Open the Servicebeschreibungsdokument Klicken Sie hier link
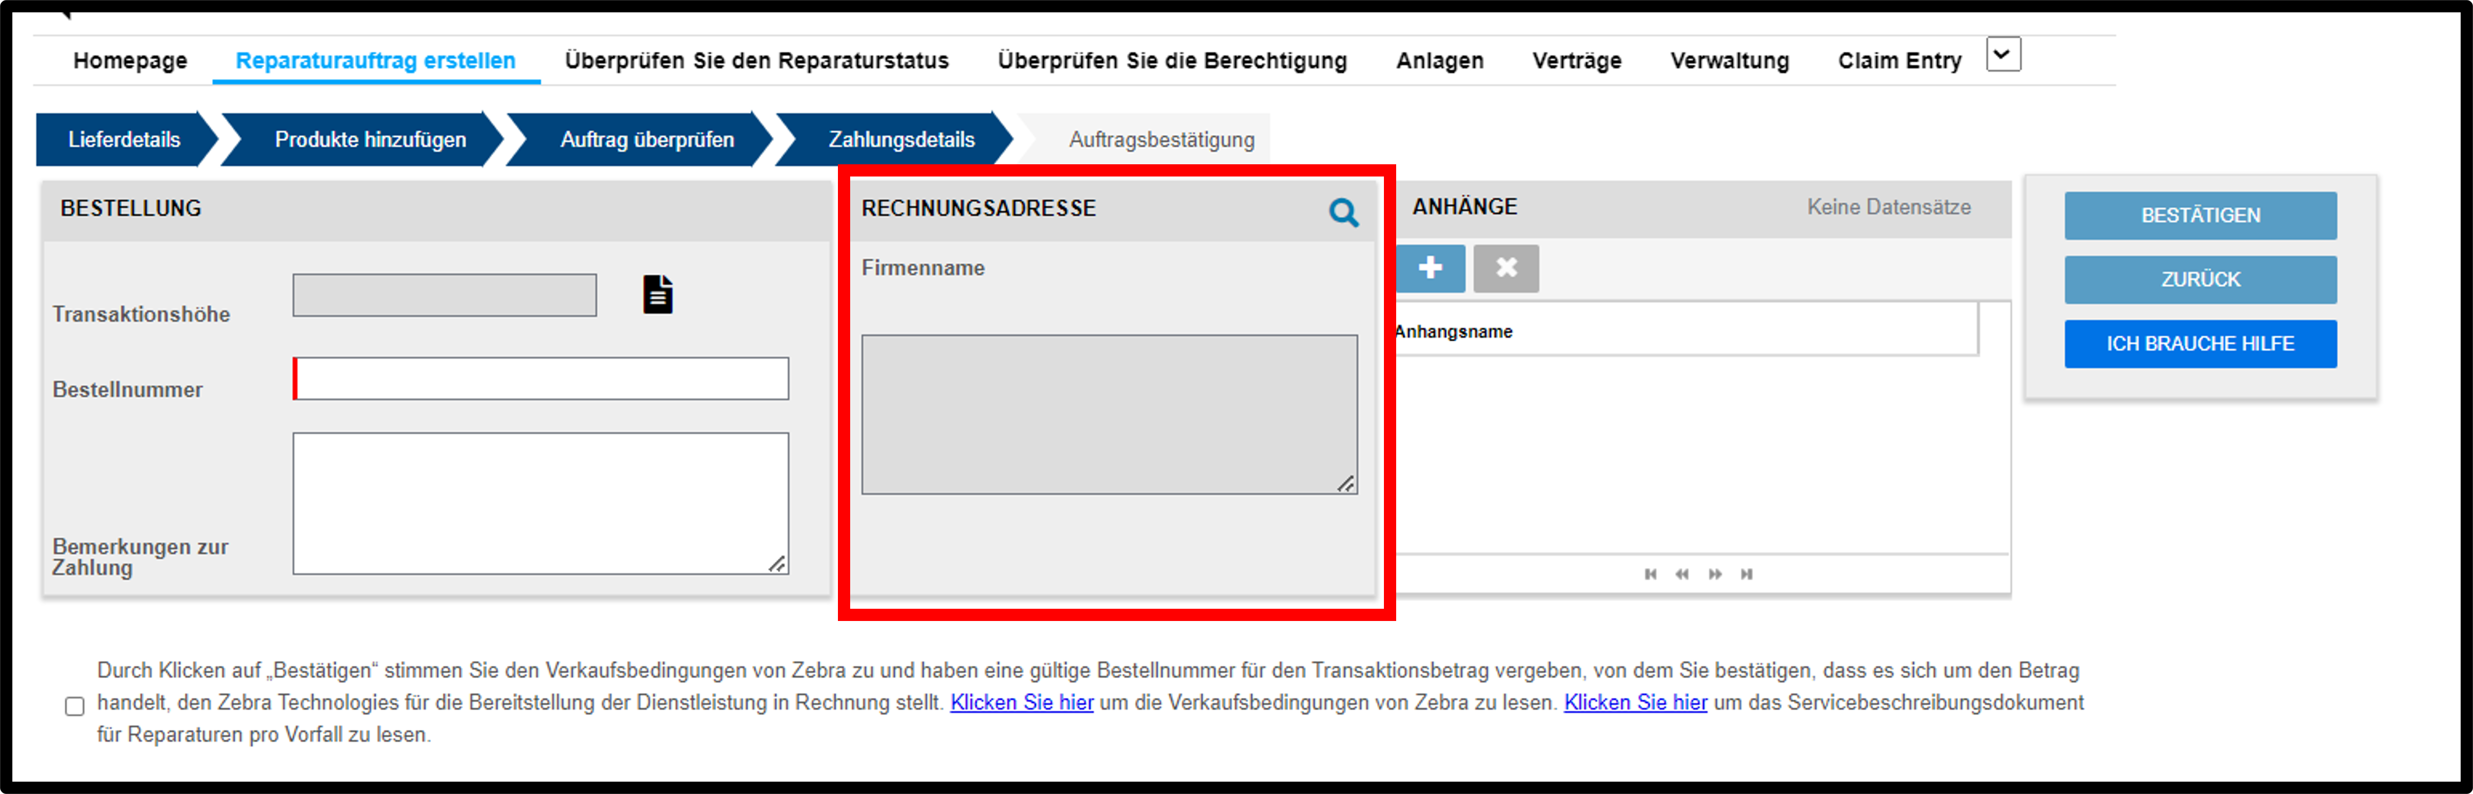The image size is (2473, 794). point(1635,703)
